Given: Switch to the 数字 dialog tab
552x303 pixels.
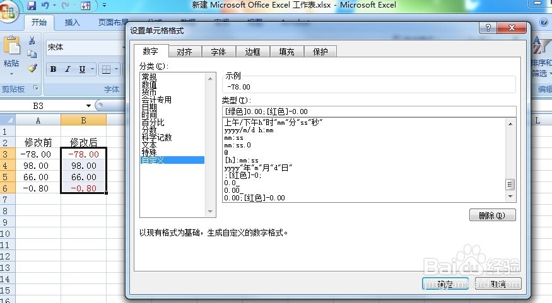Looking at the screenshot, I should click(151, 51).
